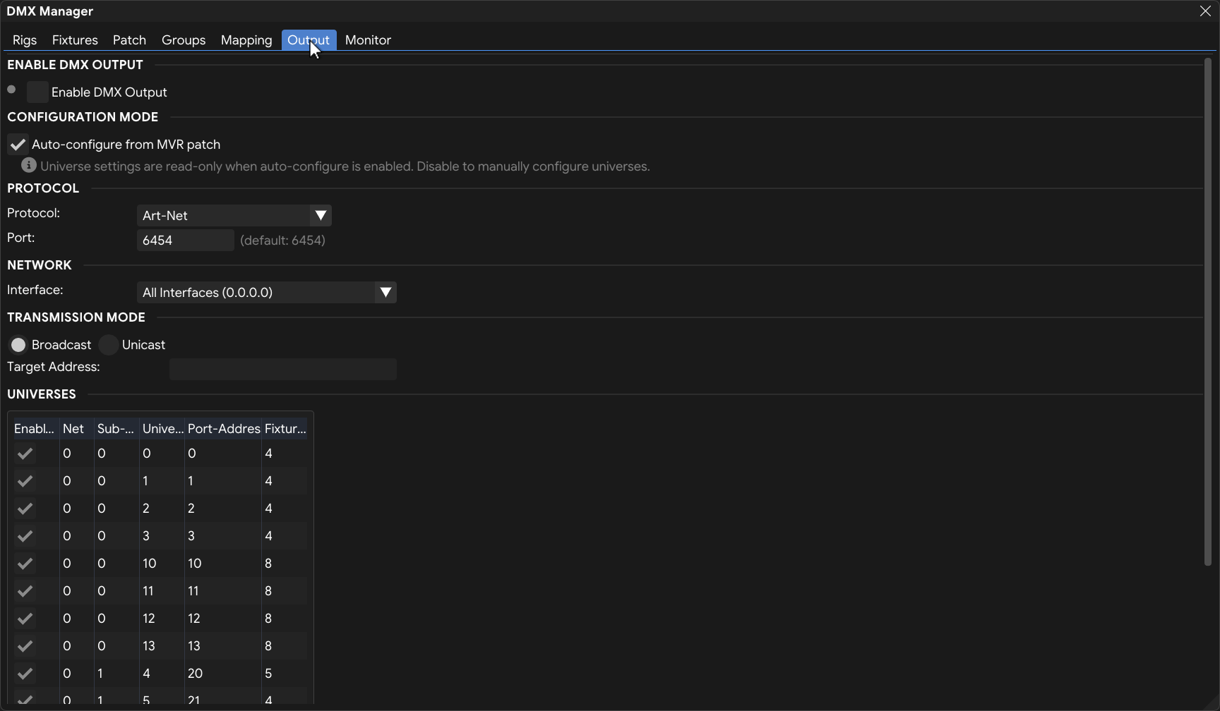Toggle enabled check for Port-Address 2 row
This screenshot has width=1220, height=711.
coord(25,509)
